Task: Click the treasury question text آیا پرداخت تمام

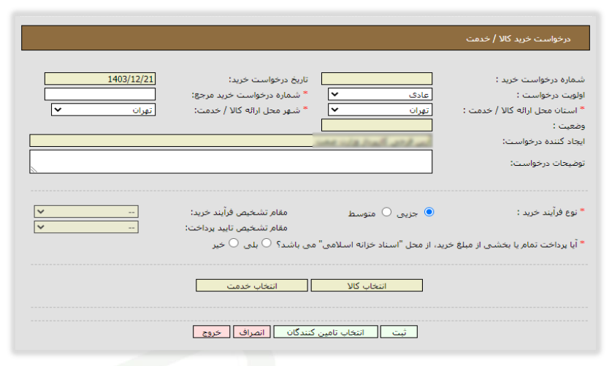Action: [427, 245]
